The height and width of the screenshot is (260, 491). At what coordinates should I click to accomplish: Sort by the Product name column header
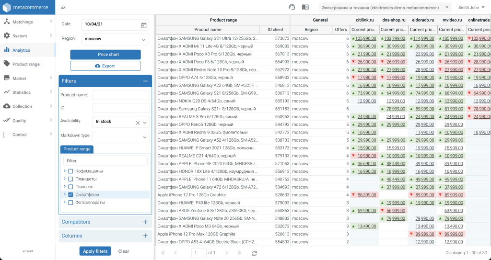[x=208, y=30]
